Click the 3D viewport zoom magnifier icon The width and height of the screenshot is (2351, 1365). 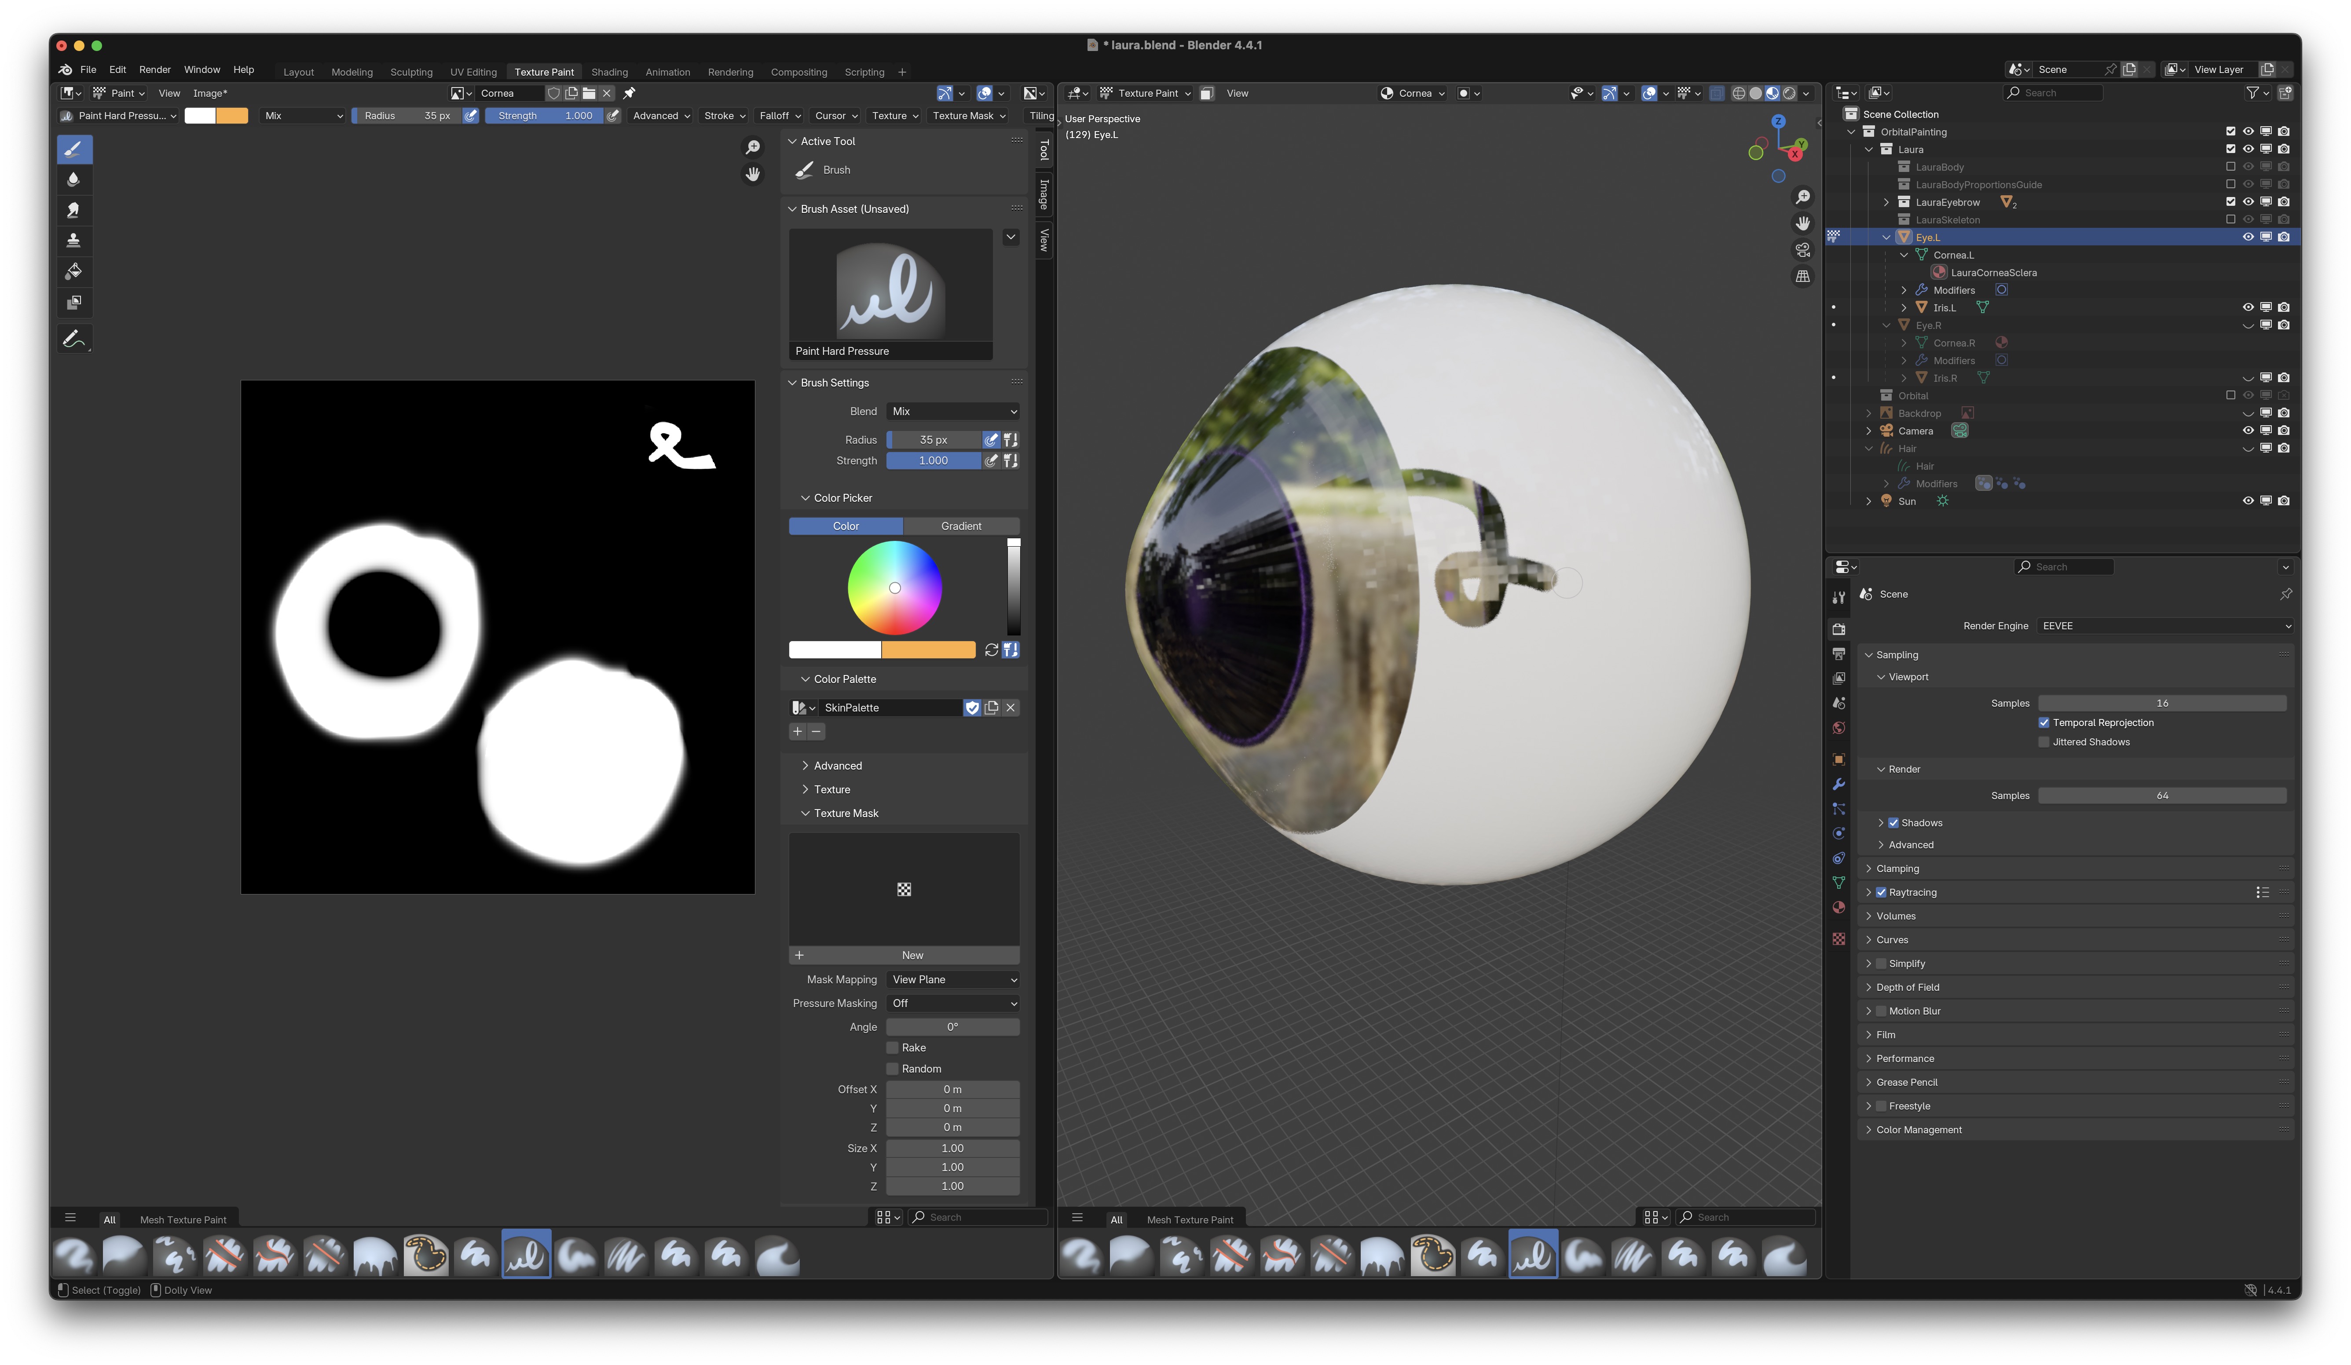point(1802,197)
